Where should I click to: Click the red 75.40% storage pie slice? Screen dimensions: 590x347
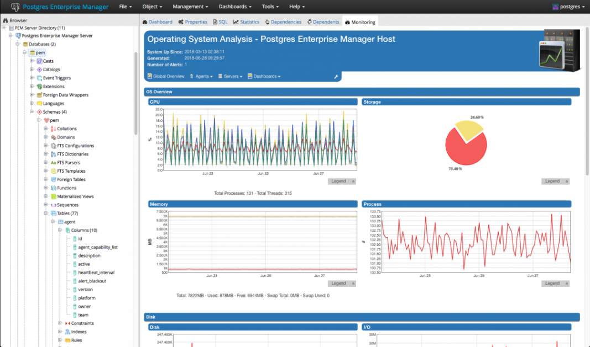tap(464, 151)
